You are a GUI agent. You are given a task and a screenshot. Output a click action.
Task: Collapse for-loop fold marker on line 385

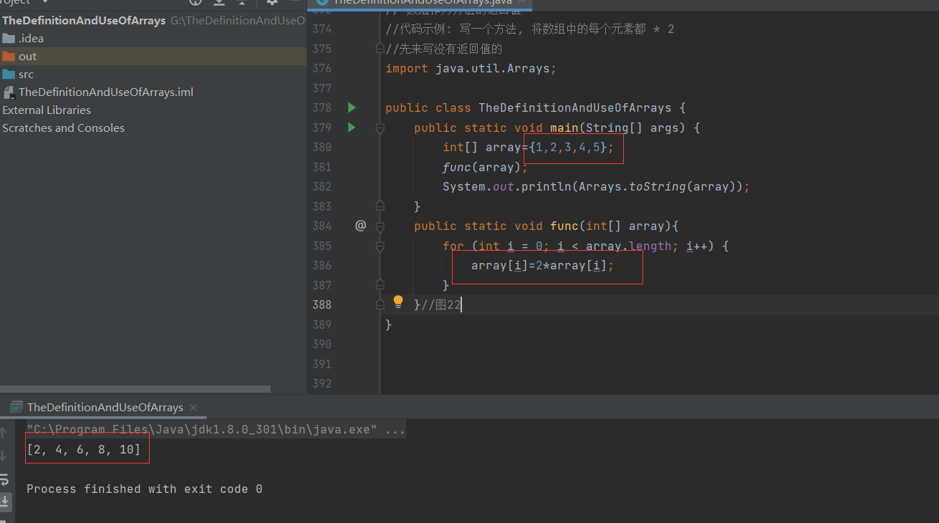click(380, 246)
